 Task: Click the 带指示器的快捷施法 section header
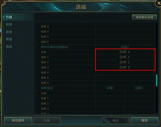[x=55, y=47]
